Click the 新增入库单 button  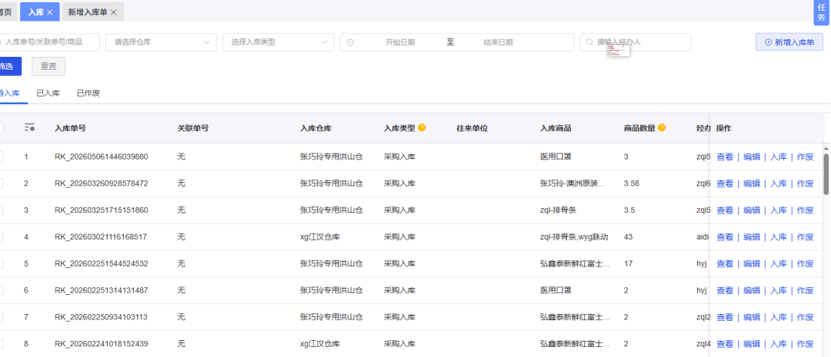point(789,42)
